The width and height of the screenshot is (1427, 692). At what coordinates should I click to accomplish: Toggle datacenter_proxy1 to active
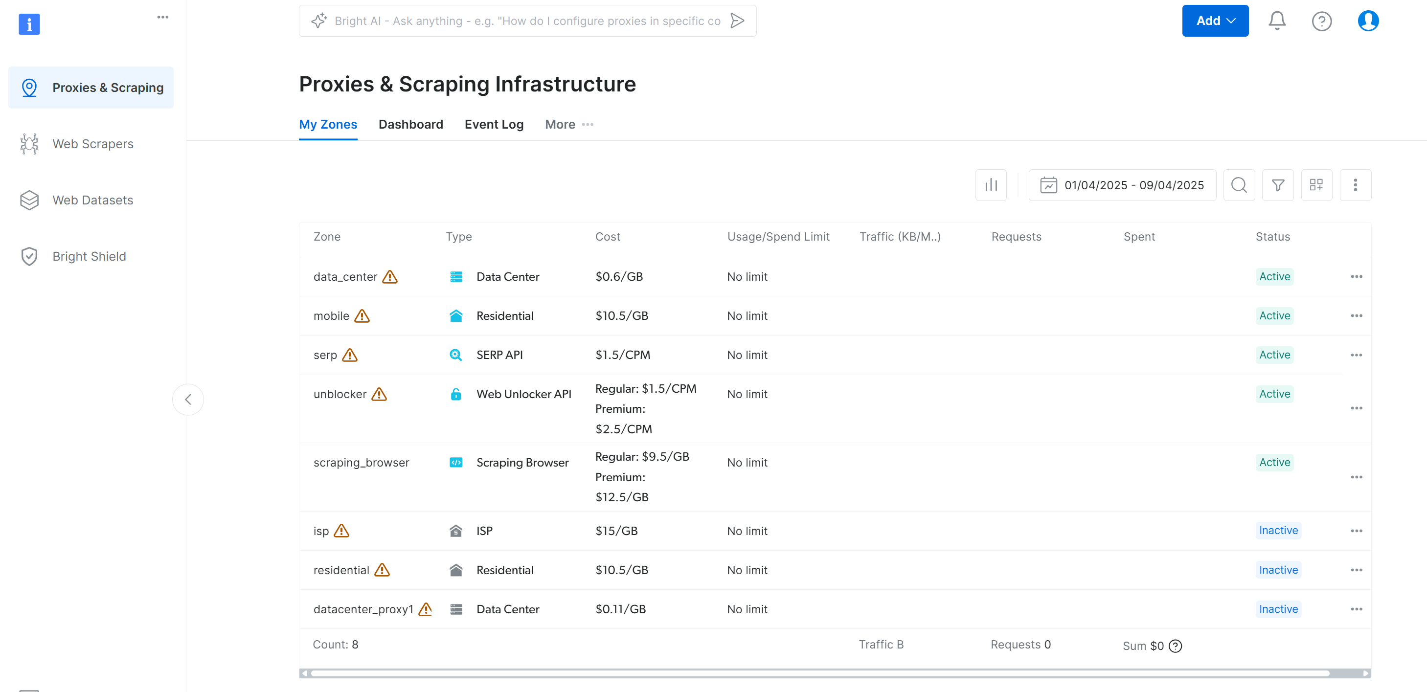(1278, 609)
